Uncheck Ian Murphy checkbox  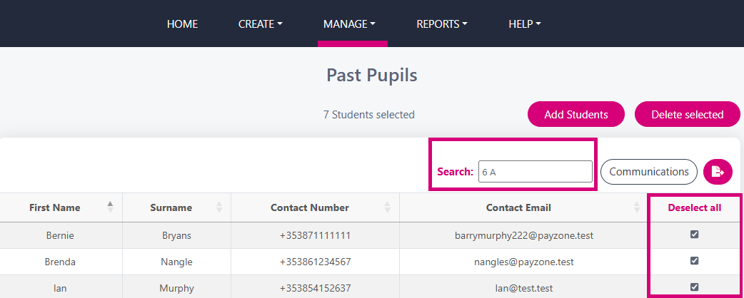pos(694,287)
